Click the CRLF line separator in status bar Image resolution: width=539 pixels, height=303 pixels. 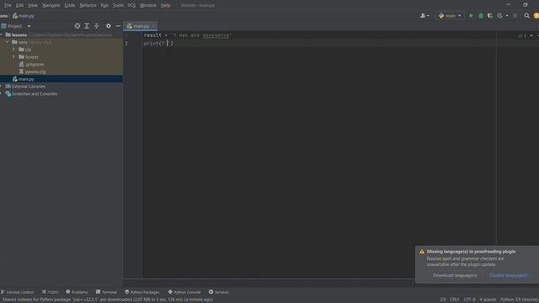[455, 300]
